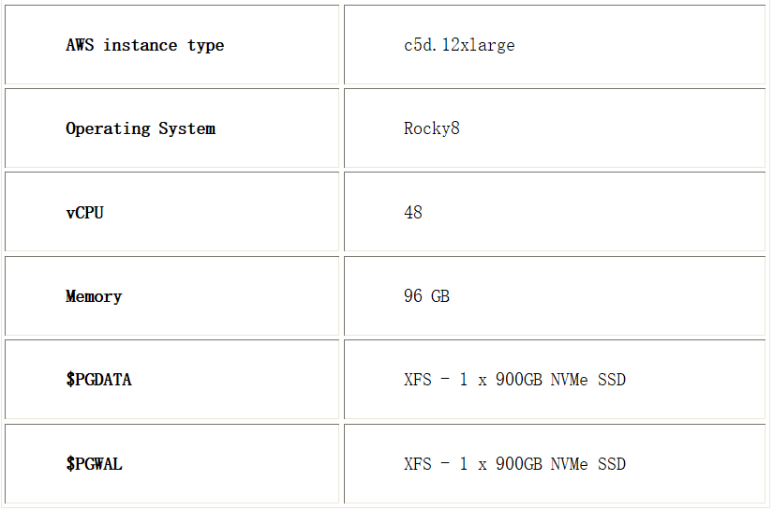Viewport: 773px width, 511px height.
Task: Select the $PGWAL XFS NVMe SSD value
Action: (x=514, y=464)
